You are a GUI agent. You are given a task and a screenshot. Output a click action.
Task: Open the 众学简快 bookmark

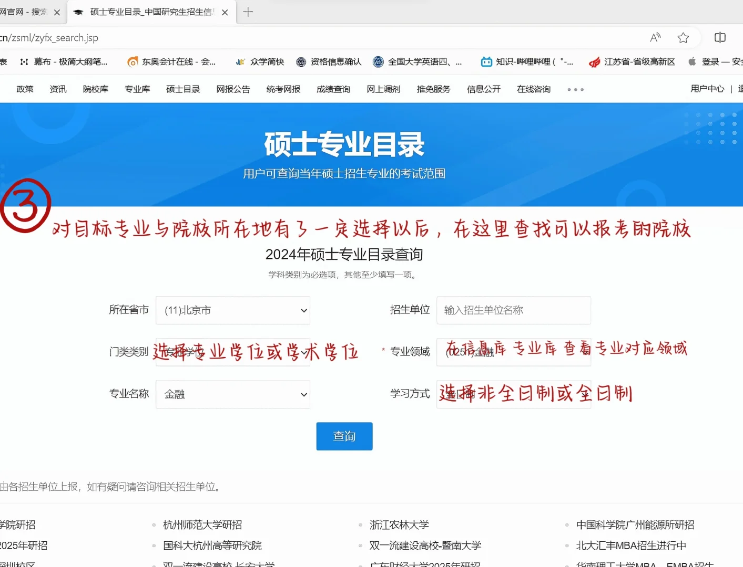pos(260,61)
